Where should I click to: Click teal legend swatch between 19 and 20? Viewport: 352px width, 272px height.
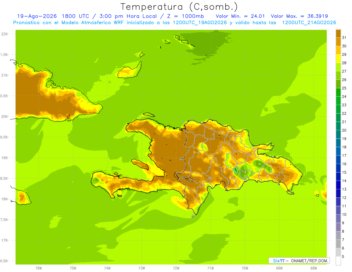pos(338,134)
